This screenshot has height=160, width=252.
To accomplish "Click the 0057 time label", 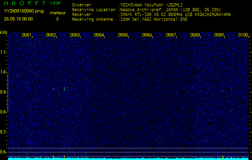I will coord(171,35).
